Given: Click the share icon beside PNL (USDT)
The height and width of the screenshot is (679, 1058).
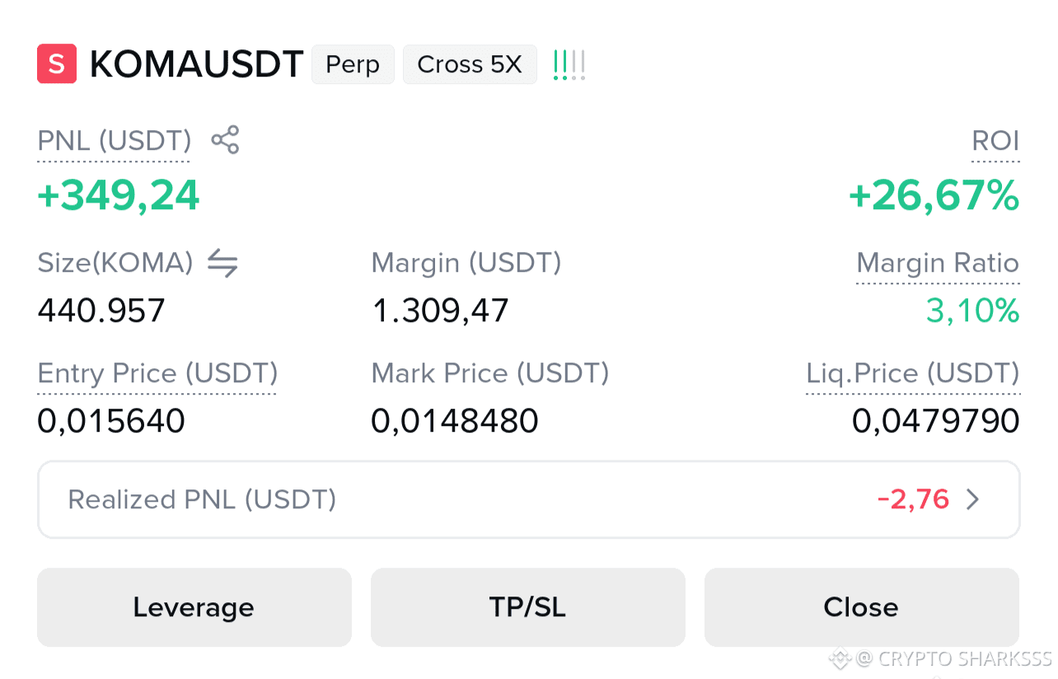Looking at the screenshot, I should click(x=225, y=140).
